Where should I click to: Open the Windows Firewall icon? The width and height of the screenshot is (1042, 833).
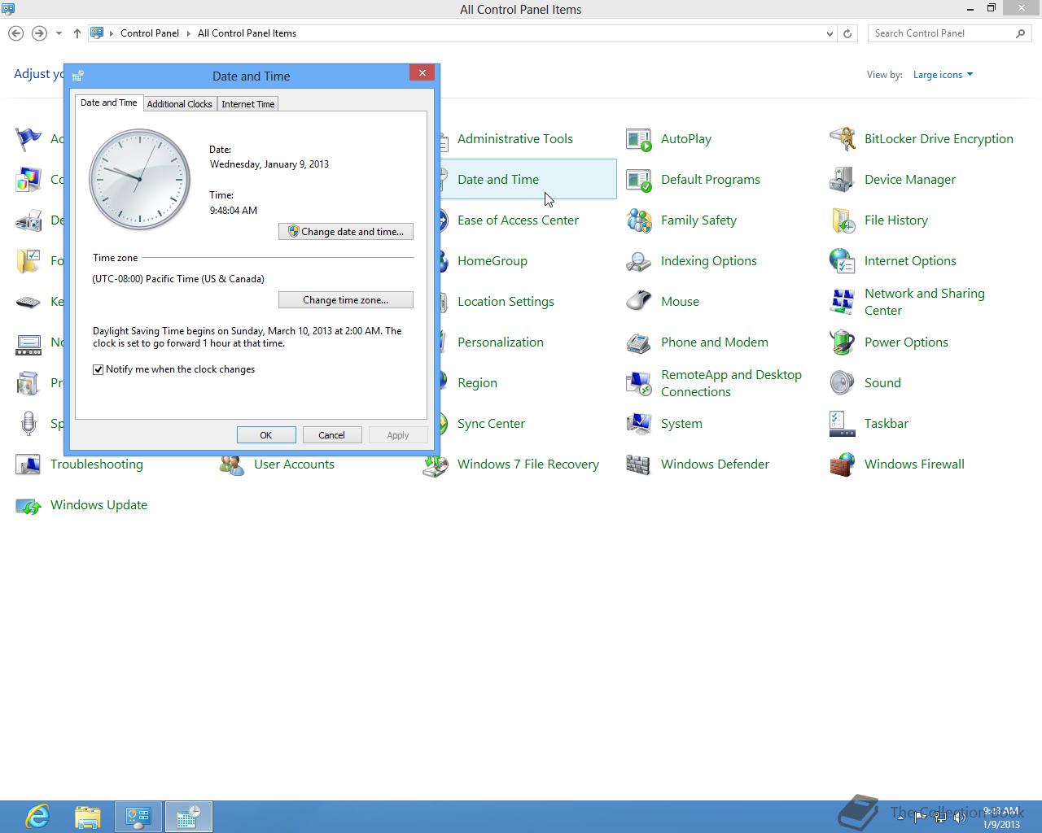843,464
